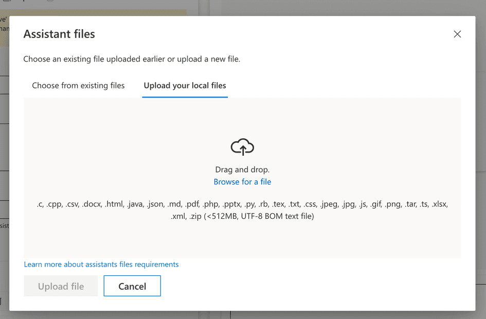Switch to Choose from existing files tab
486x319 pixels.
(78, 85)
